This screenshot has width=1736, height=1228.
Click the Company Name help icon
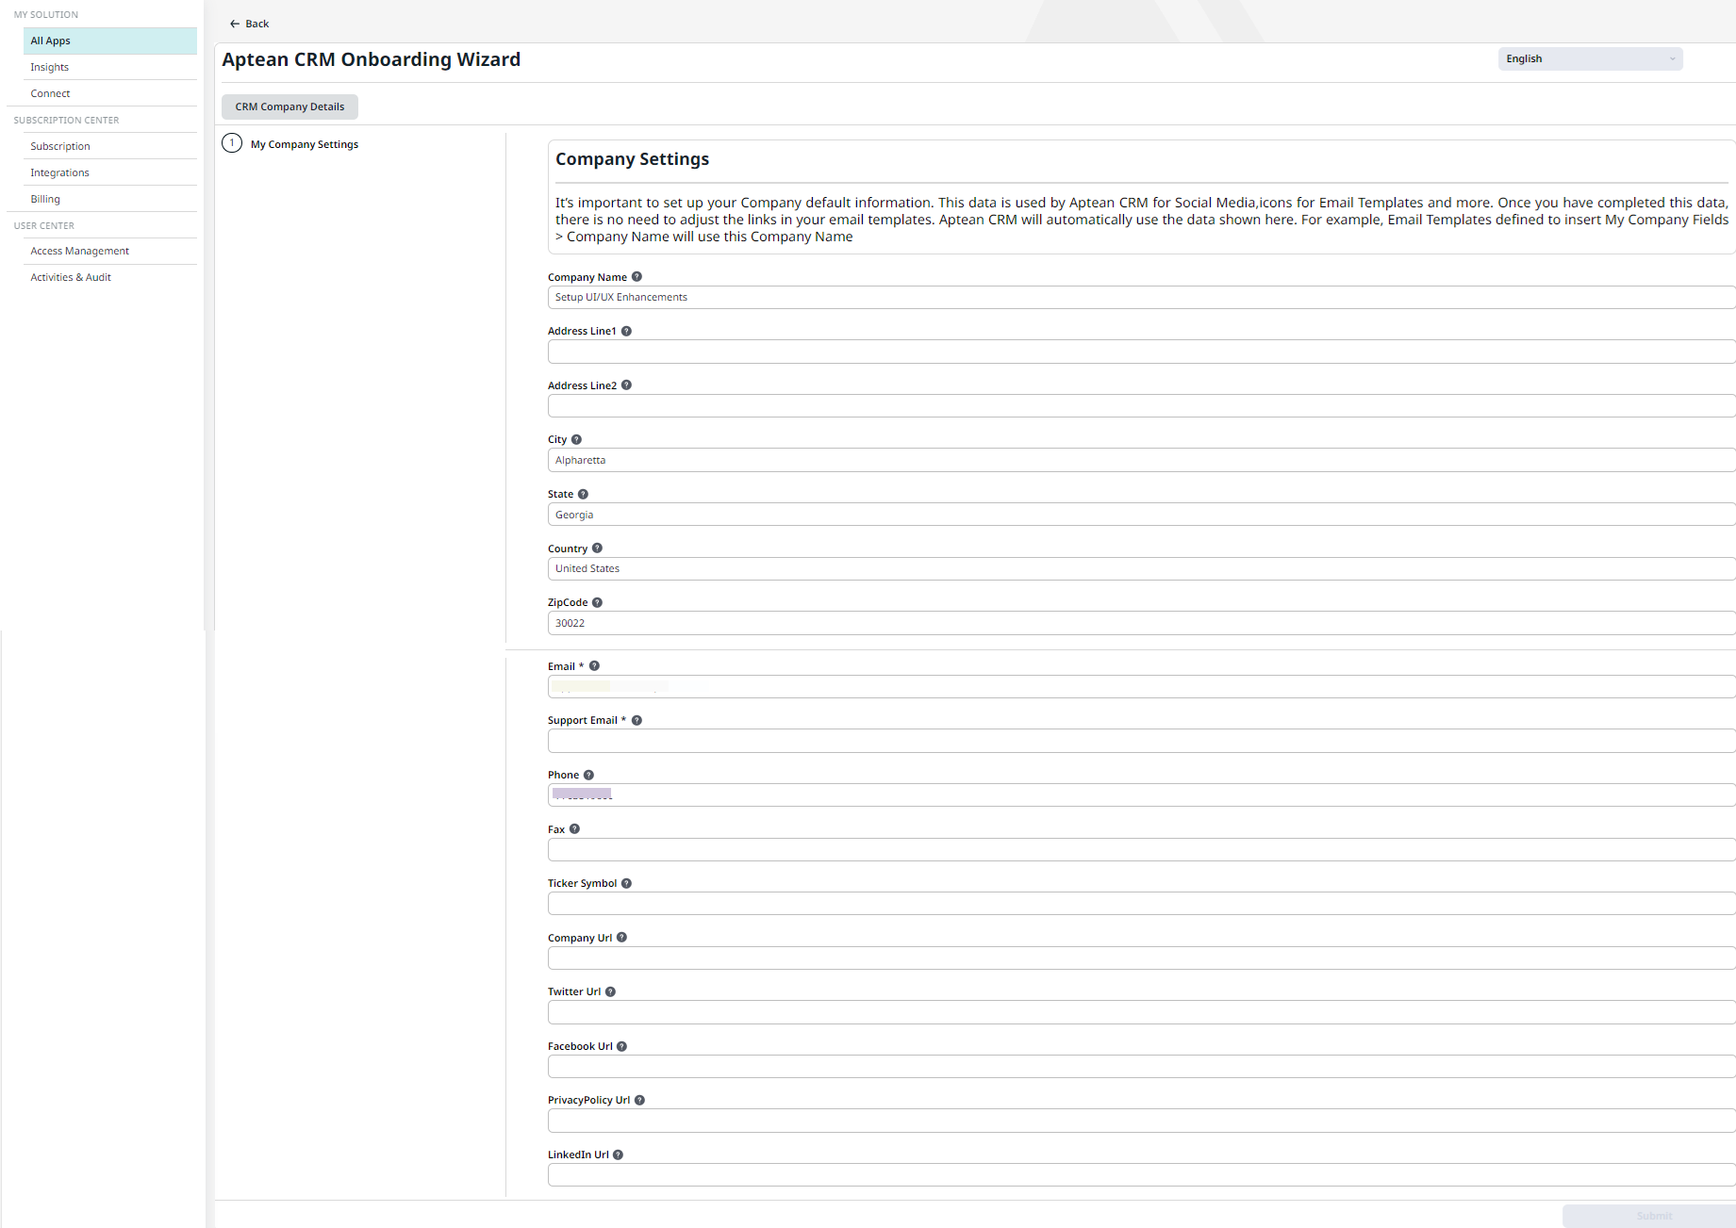click(637, 277)
